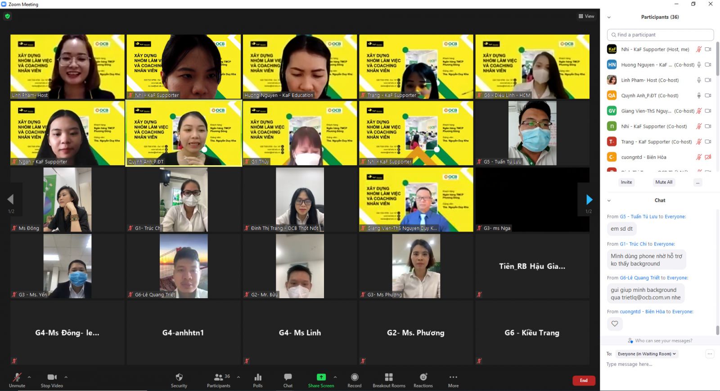Go to next gallery page arrow
The width and height of the screenshot is (720, 391).
[x=589, y=199]
